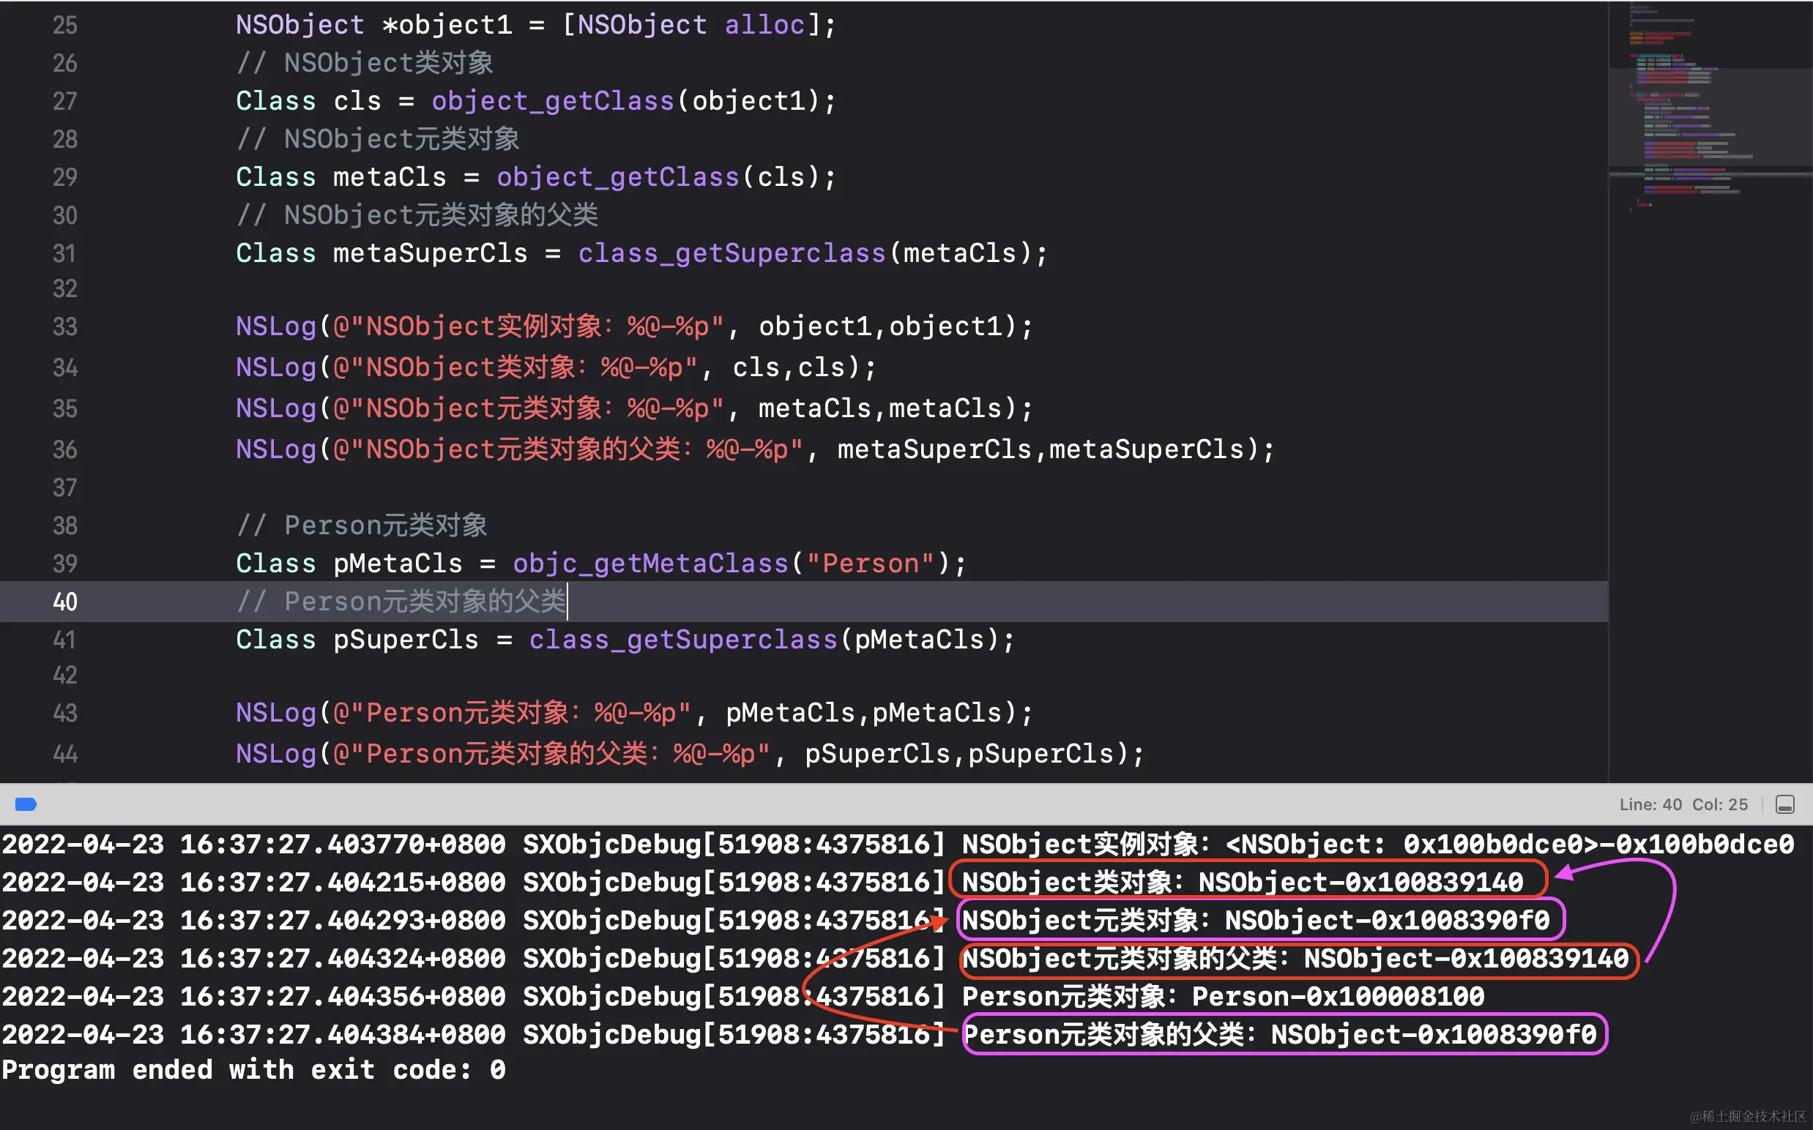
Task: Click line number 25 in gutter
Action: pos(64,25)
